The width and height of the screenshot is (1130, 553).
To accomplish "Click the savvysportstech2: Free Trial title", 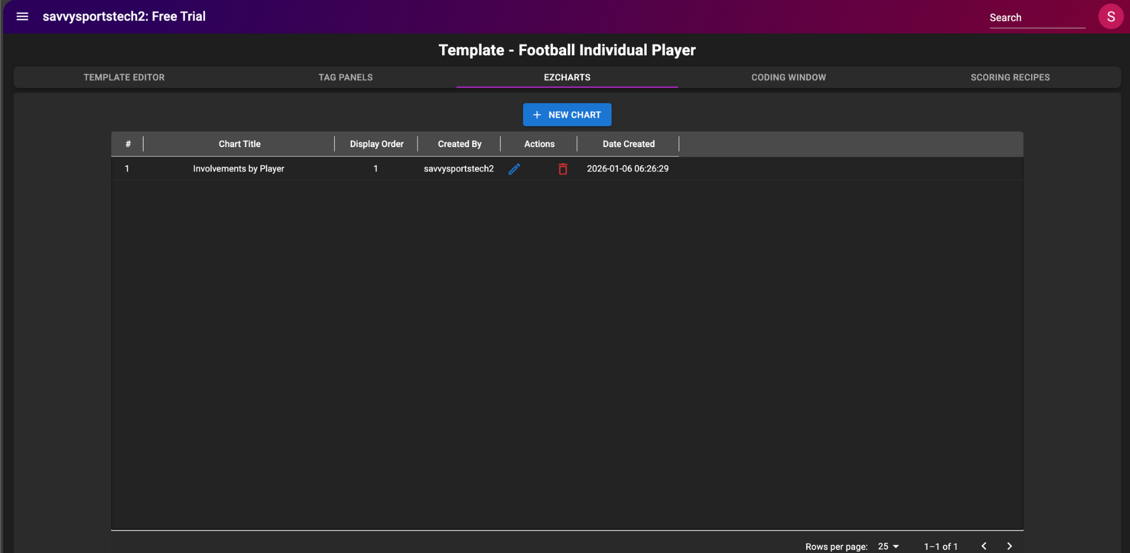I will pyautogui.click(x=124, y=16).
